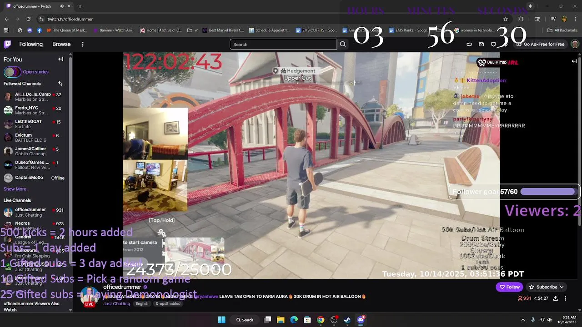Open Microsoft Edge from taskbar
Screen dimensions: 582x327
pyautogui.click(x=294, y=320)
